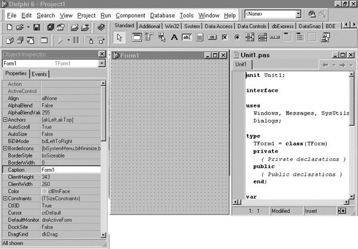Image resolution: width=358 pixels, height=249 pixels.
Task: Select the Label component (A icon)
Action: point(174,37)
